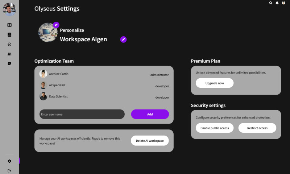
Task: Click the Upgrade now button
Action: tap(215, 83)
